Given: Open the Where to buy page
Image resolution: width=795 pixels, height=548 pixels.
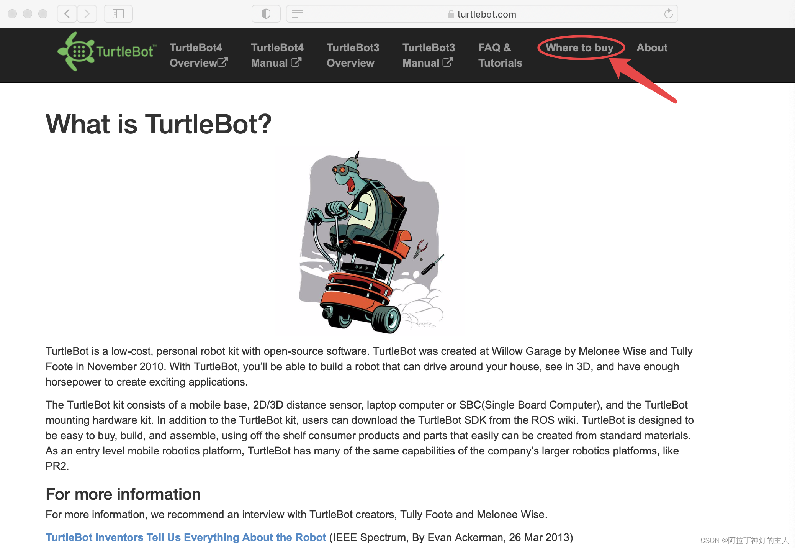Looking at the screenshot, I should pos(579,48).
